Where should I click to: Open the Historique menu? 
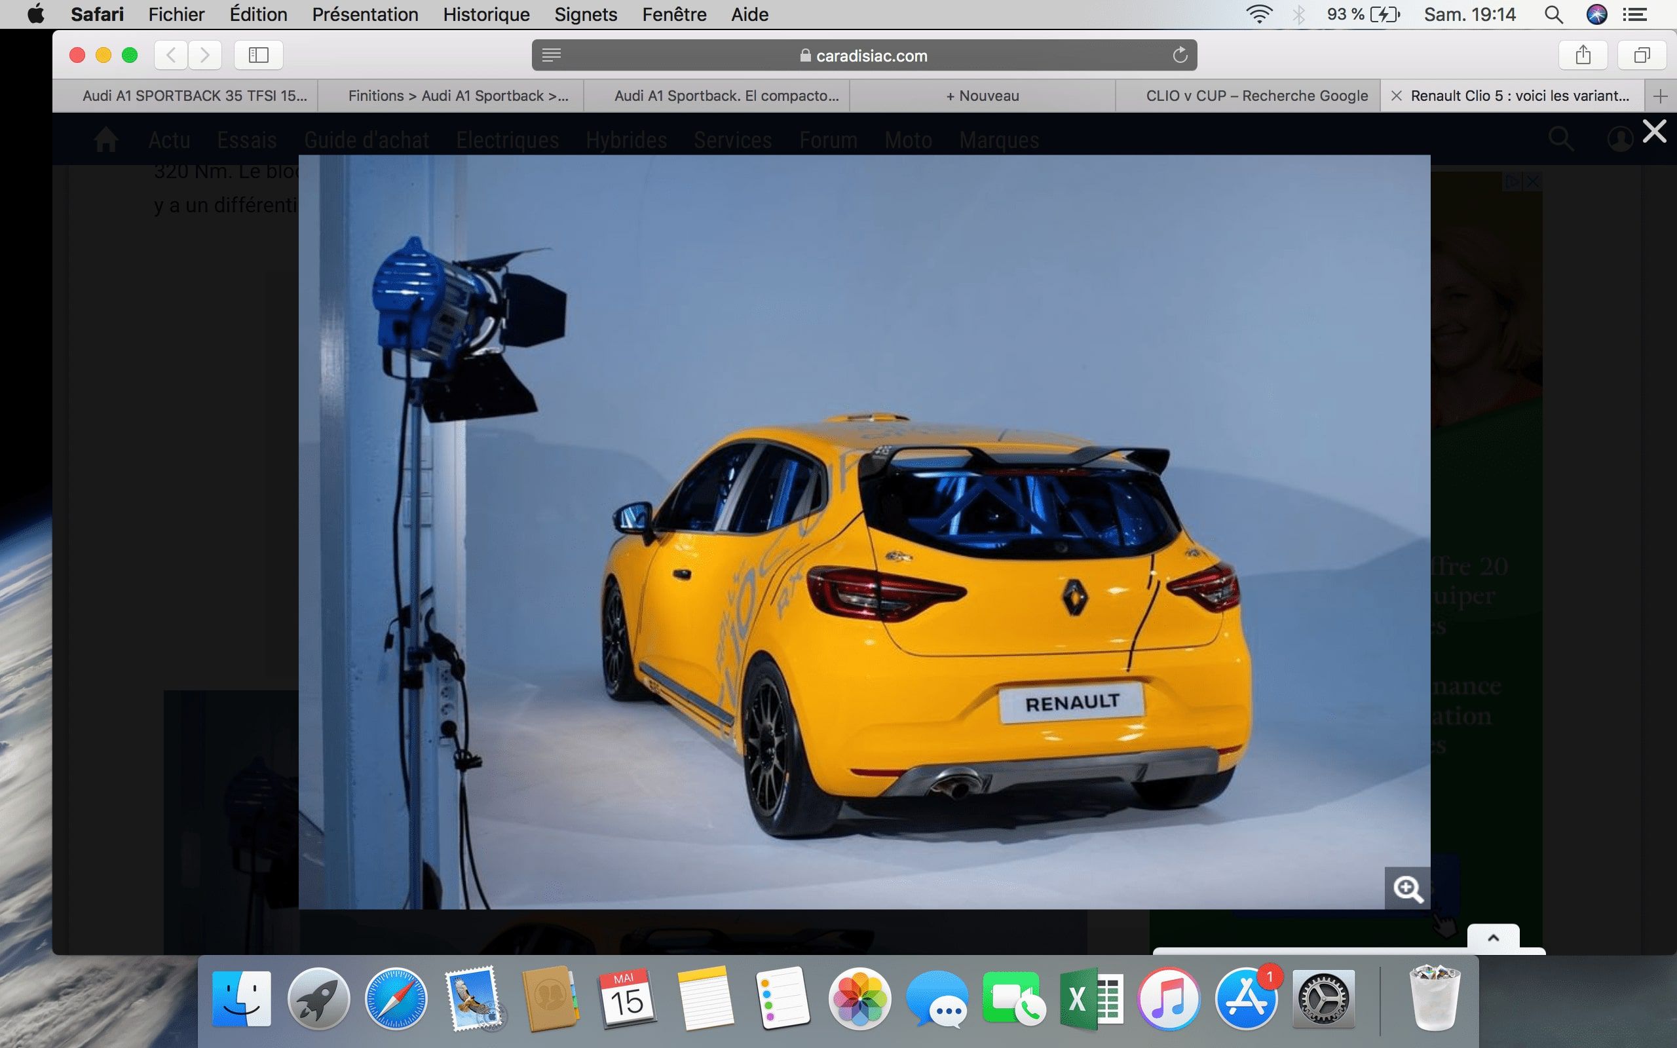[x=487, y=14]
